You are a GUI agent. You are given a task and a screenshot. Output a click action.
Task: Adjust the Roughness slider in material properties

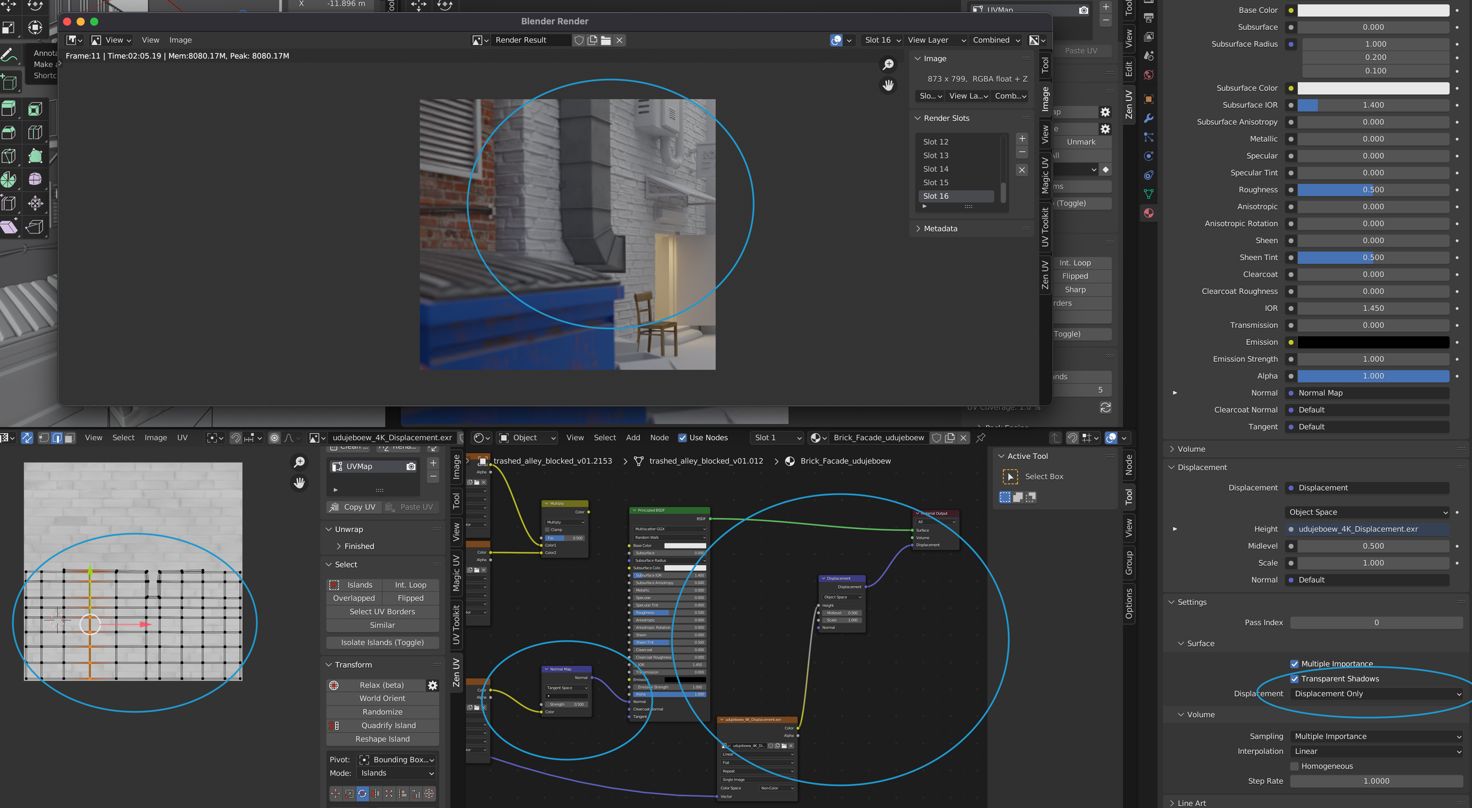pos(1372,189)
